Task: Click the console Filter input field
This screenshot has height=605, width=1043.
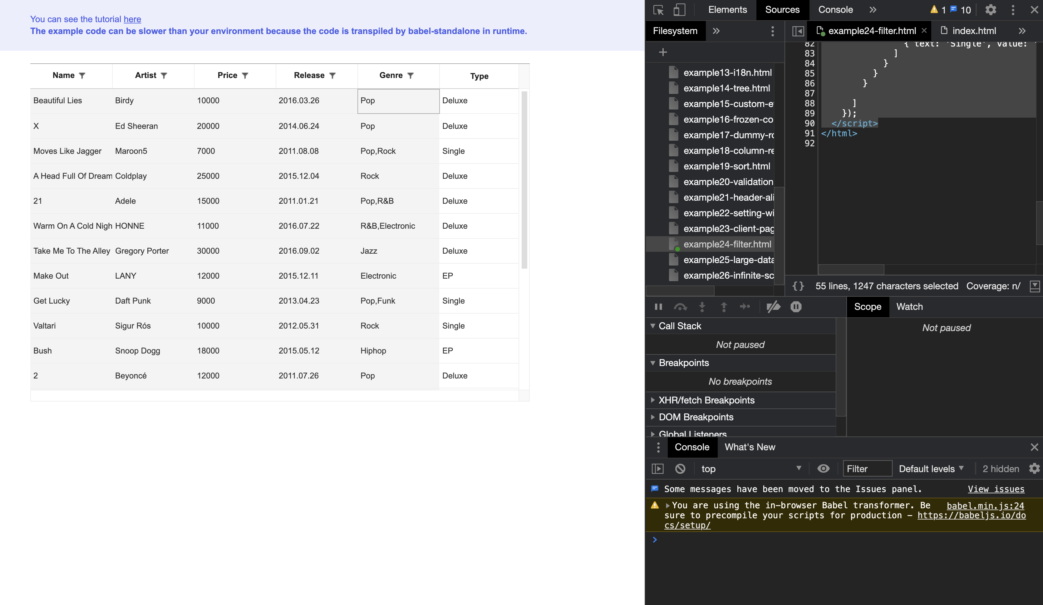Action: (868, 468)
